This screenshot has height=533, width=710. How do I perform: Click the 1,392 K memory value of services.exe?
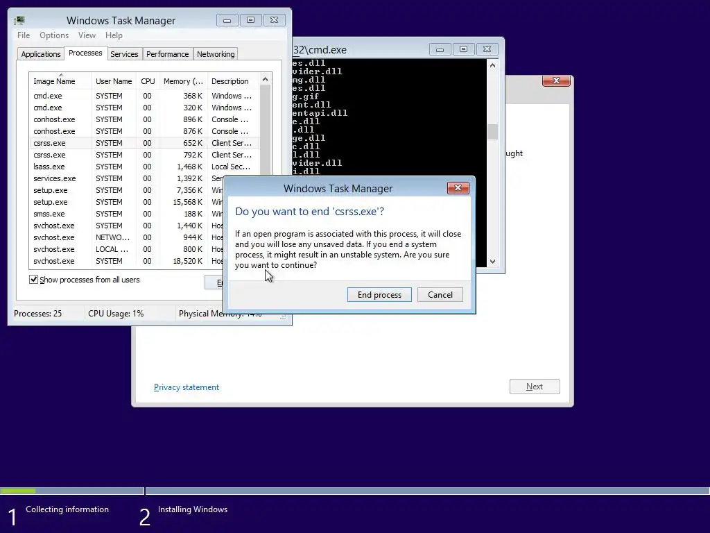[x=189, y=178]
